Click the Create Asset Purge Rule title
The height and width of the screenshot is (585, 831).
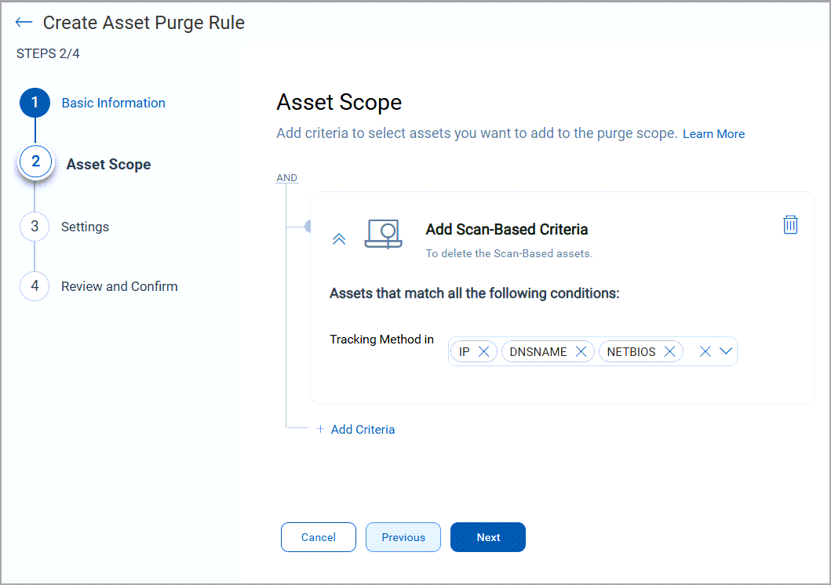click(144, 23)
